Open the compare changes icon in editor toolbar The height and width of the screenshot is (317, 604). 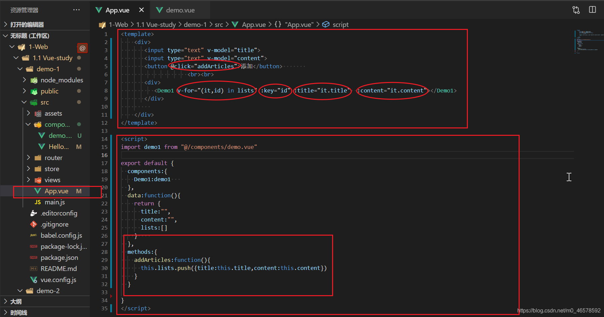576,10
